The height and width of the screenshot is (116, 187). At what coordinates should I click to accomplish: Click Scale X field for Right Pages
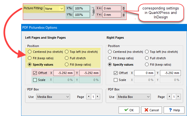[144, 80]
